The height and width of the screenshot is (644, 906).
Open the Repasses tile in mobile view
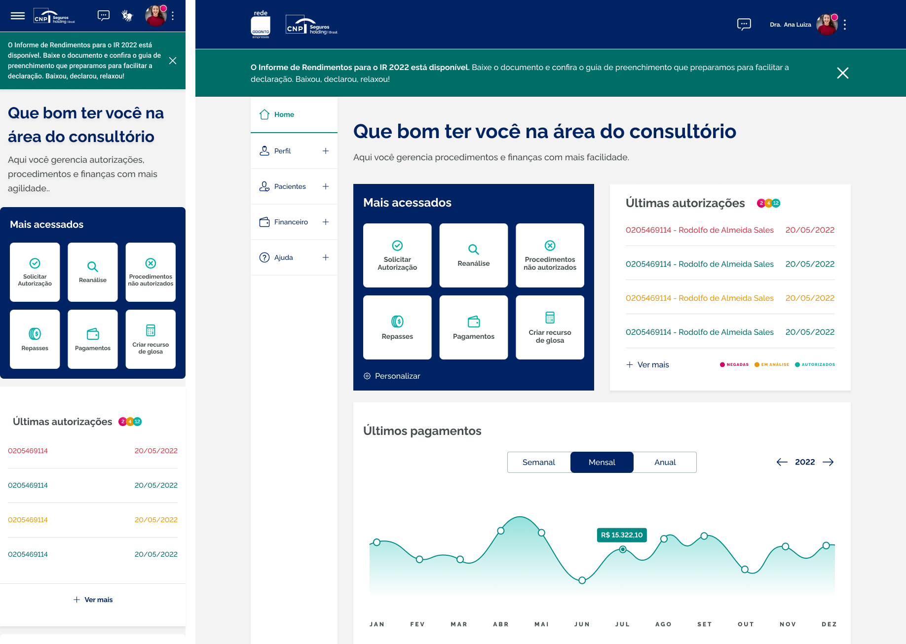[35, 339]
